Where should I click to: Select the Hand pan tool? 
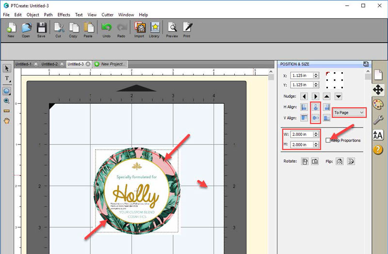[7, 121]
